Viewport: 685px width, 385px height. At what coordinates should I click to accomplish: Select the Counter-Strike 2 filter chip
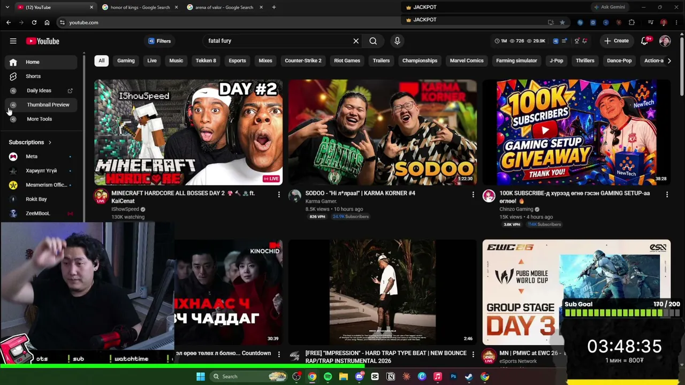pos(303,60)
